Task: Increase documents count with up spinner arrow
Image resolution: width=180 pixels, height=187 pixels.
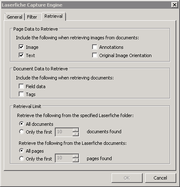Action: [x=76, y=130]
